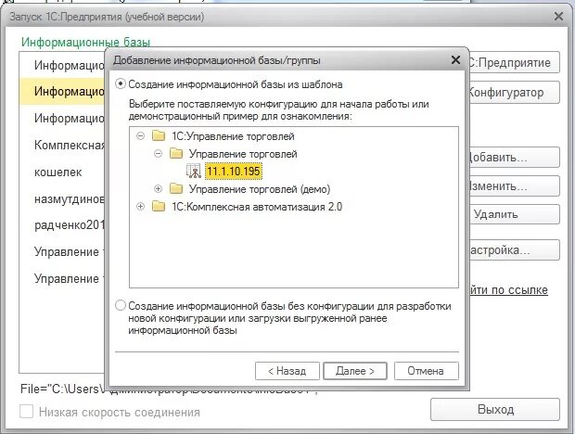This screenshot has width=575, height=434.
Task: Click the Управление торговлей (демо) folder icon
Action: tap(176, 189)
